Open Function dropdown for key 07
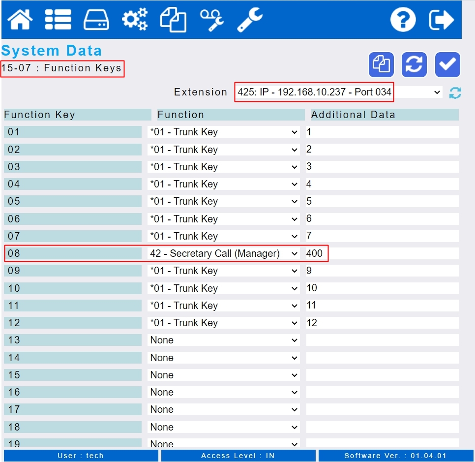Screen dimensions: 475x462 click(224, 236)
